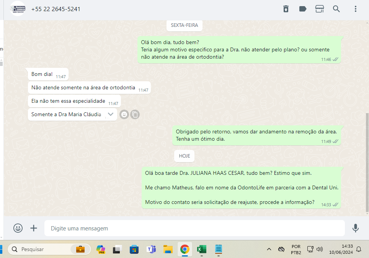Open Microsoft Teams from the taskbar

pyautogui.click(x=151, y=249)
